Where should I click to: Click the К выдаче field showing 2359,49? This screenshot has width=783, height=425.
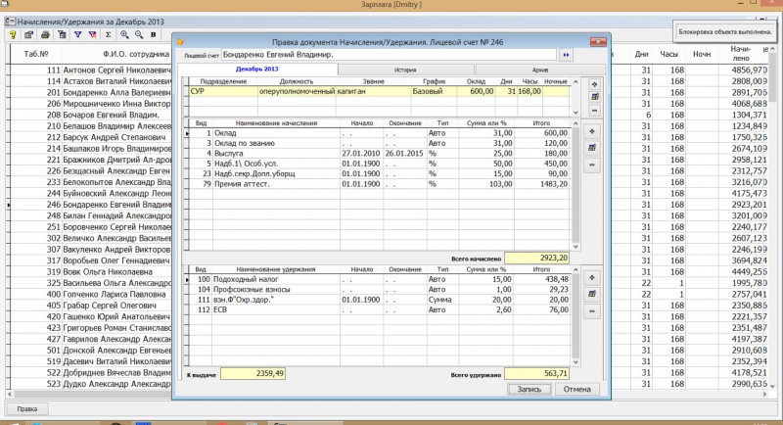253,373
